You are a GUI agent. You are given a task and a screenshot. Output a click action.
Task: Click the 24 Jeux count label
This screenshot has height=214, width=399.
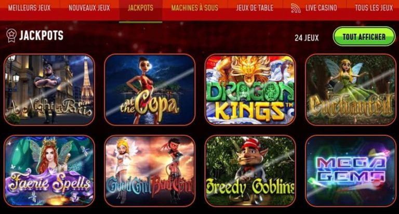[307, 38]
